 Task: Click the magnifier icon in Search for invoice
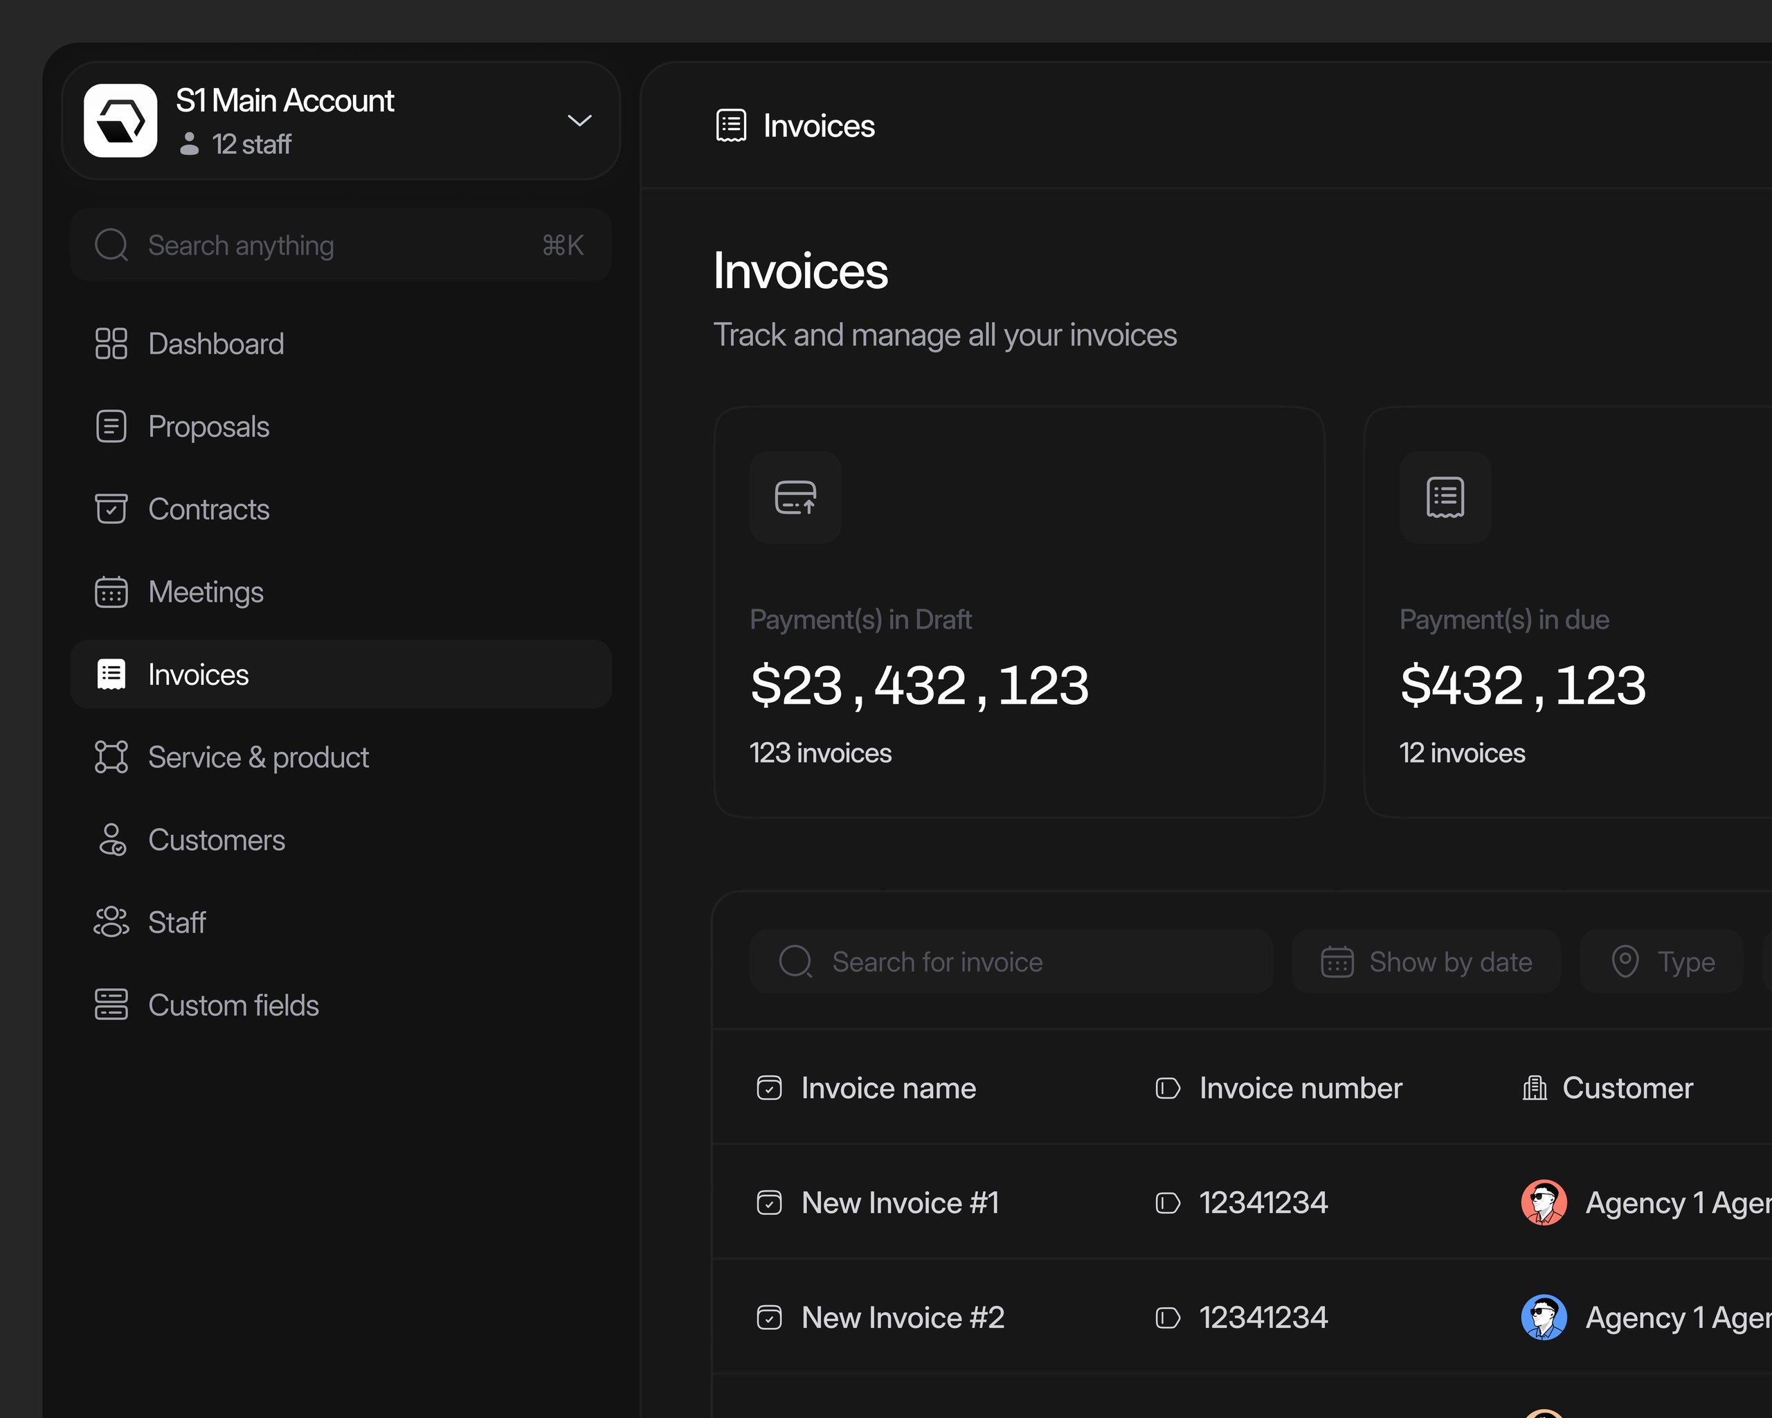tap(795, 961)
